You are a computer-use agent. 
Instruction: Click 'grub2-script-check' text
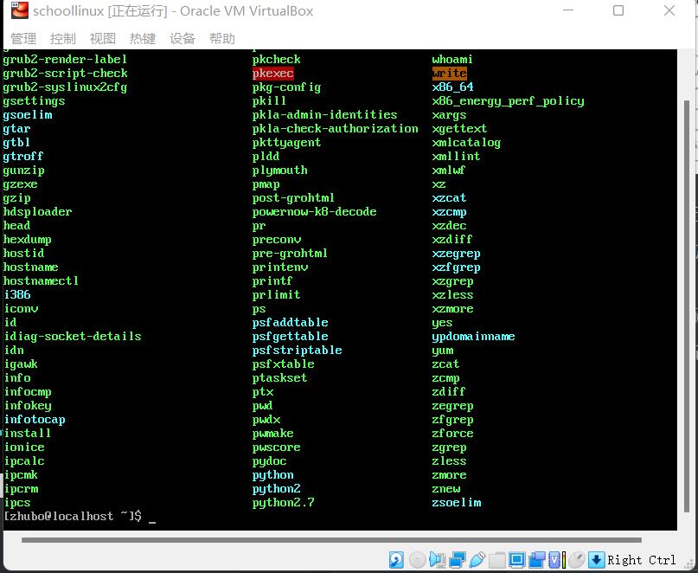click(x=65, y=73)
